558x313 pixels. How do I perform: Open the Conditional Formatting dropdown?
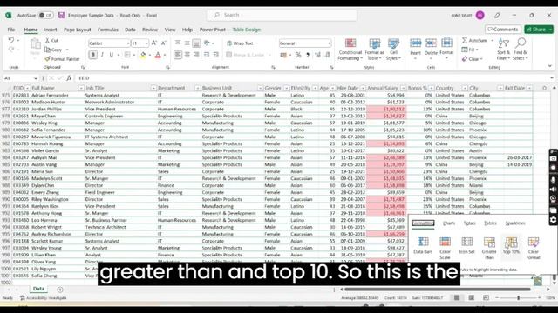click(x=350, y=50)
